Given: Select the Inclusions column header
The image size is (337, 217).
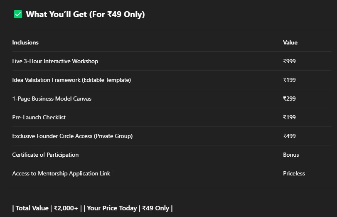Looking at the screenshot, I should coord(25,42).
